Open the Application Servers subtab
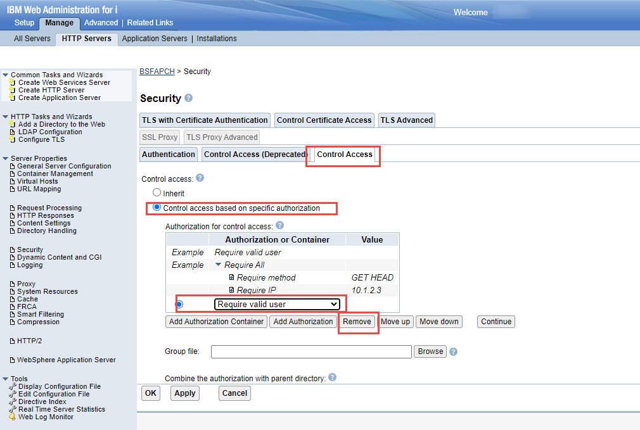This screenshot has height=430, width=640. (x=155, y=39)
